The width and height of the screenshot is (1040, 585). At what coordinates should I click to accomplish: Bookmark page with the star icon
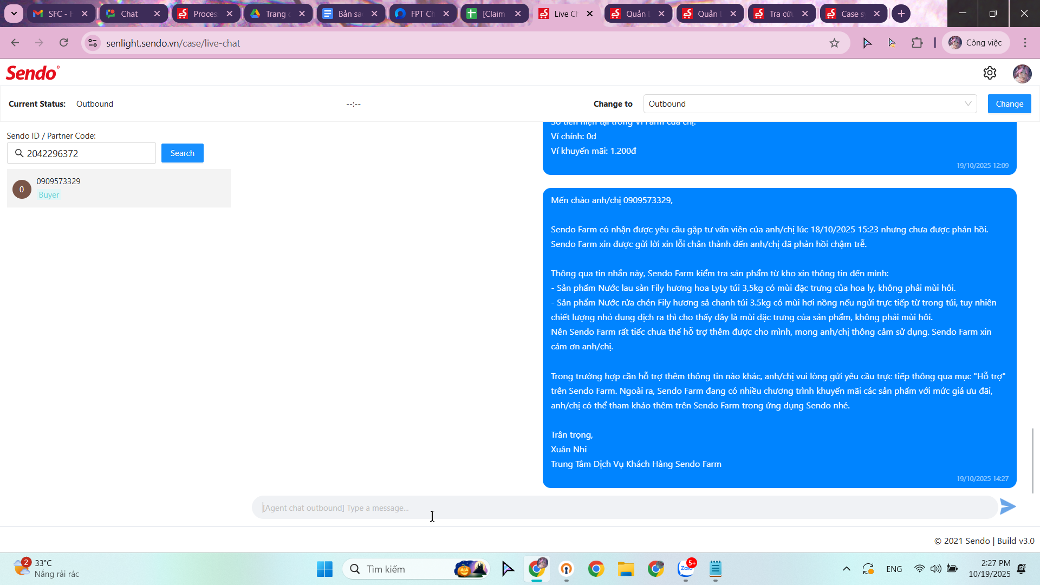[834, 43]
